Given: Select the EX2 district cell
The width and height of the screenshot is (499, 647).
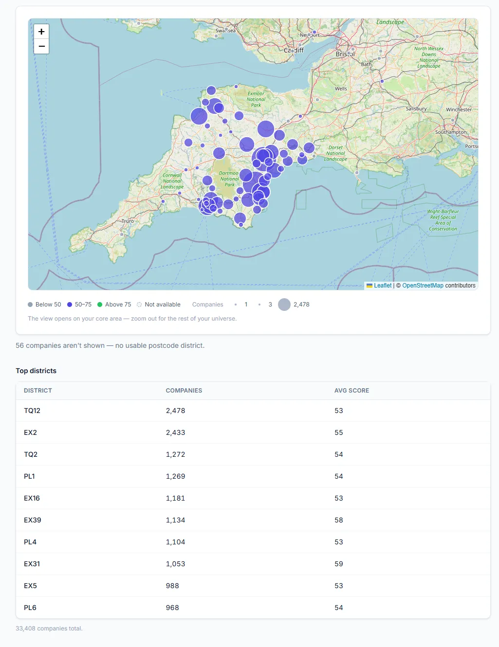Looking at the screenshot, I should [x=30, y=432].
